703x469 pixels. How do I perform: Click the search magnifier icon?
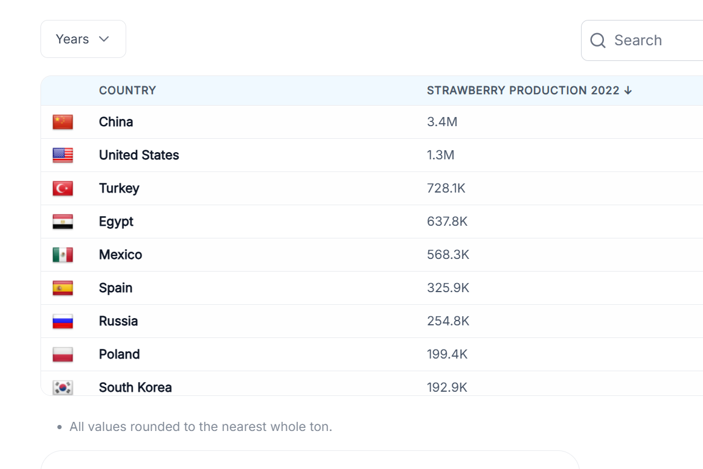click(x=598, y=40)
